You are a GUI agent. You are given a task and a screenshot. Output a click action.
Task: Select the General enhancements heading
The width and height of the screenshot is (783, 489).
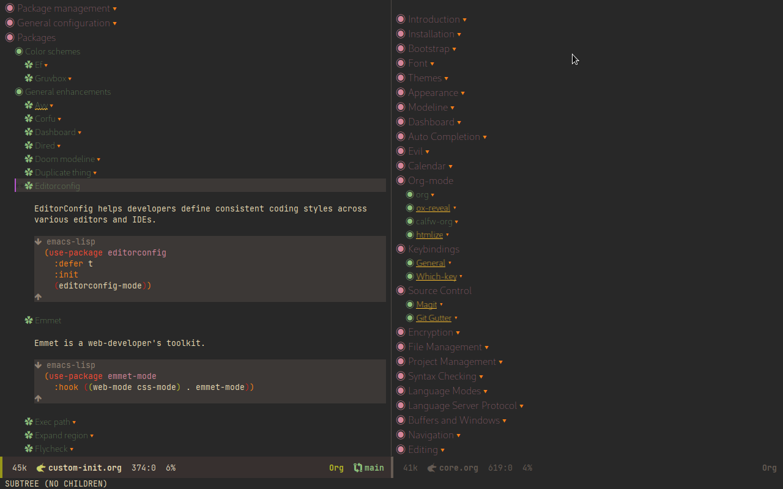[x=68, y=92]
